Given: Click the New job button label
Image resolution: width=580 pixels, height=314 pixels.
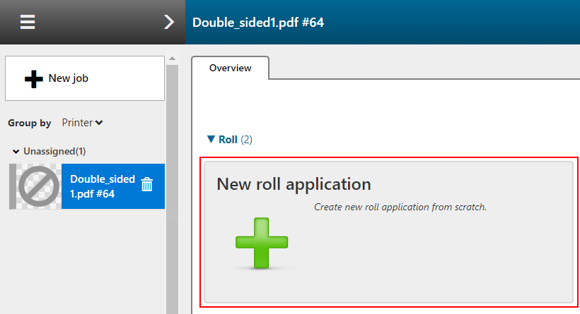Looking at the screenshot, I should (69, 78).
